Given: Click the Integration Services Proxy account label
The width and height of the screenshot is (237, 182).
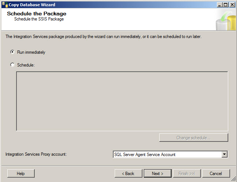Looking at the screenshot, I should (x=36, y=155).
